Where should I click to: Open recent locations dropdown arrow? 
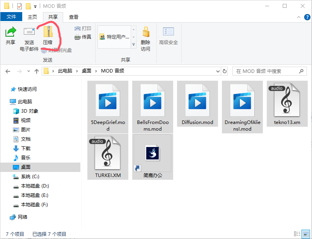pos(28,71)
